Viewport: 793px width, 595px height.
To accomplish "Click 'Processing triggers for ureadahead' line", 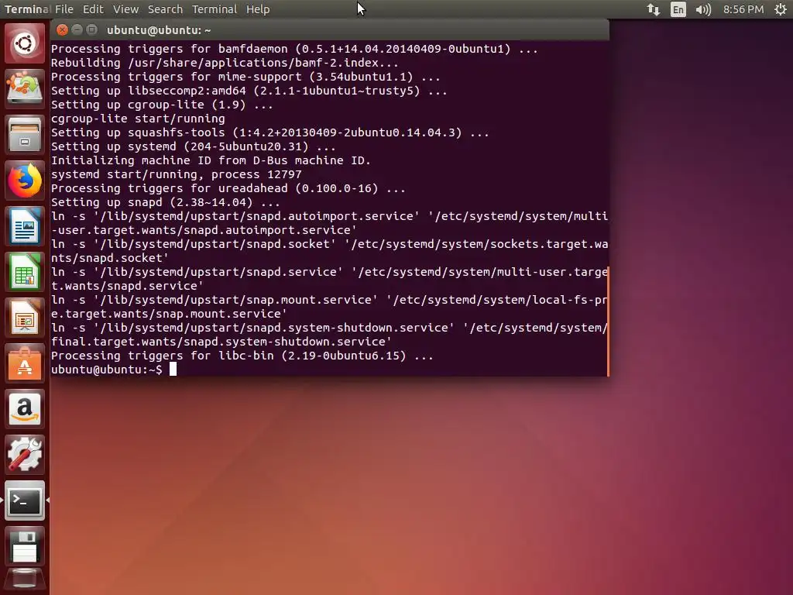I will point(228,187).
